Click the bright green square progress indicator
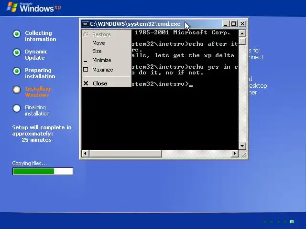 292,221
